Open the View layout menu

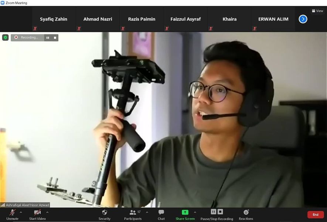coord(317,11)
